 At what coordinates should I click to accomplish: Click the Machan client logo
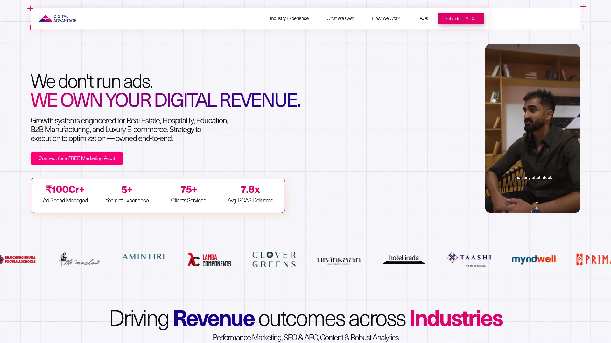coord(80,259)
